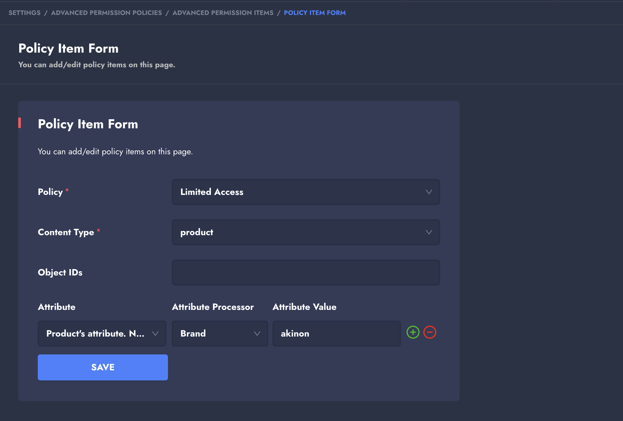Click the Policy dropdown chevron arrow
Screen dimensions: 623x421
pos(429,192)
